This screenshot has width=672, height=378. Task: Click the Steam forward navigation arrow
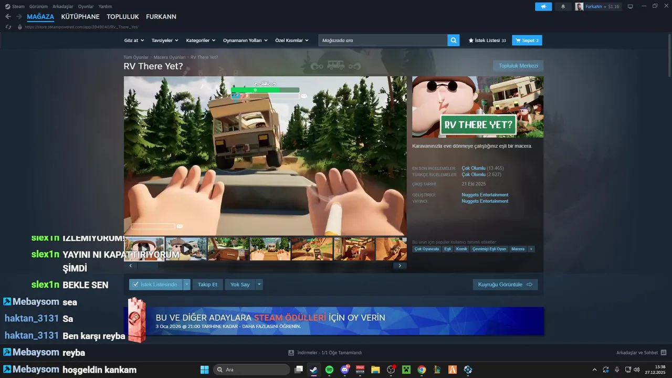point(19,17)
